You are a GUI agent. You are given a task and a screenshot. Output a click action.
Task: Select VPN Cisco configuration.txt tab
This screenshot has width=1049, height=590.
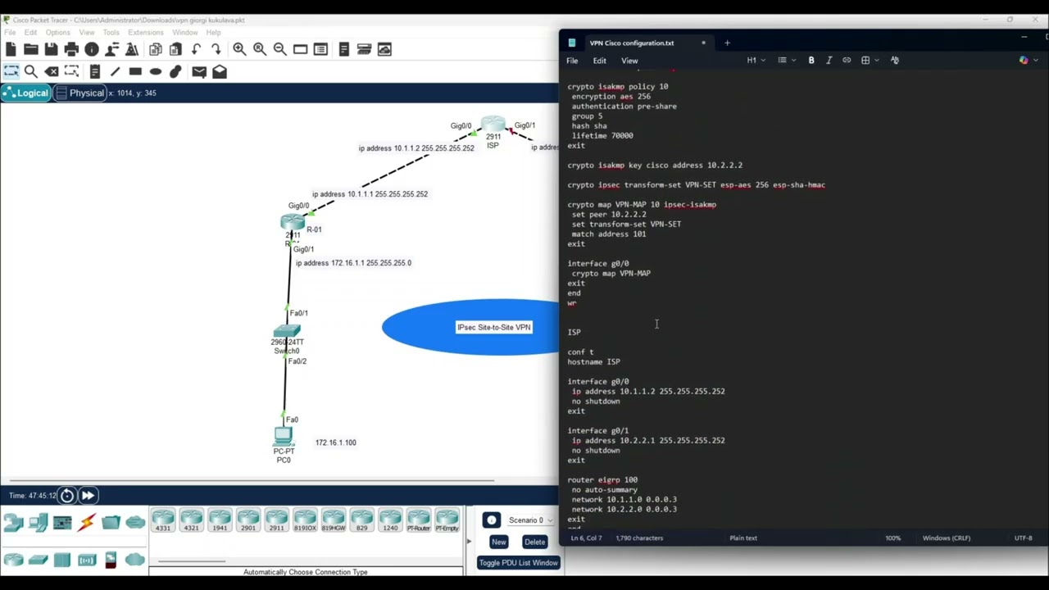(x=636, y=43)
